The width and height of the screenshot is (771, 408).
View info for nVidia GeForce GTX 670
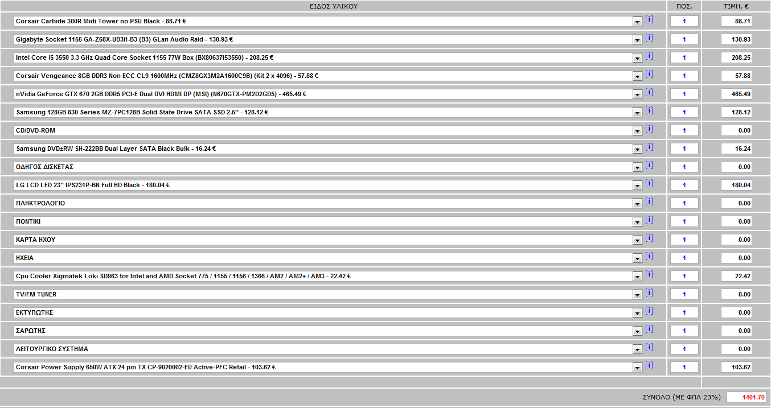click(649, 93)
